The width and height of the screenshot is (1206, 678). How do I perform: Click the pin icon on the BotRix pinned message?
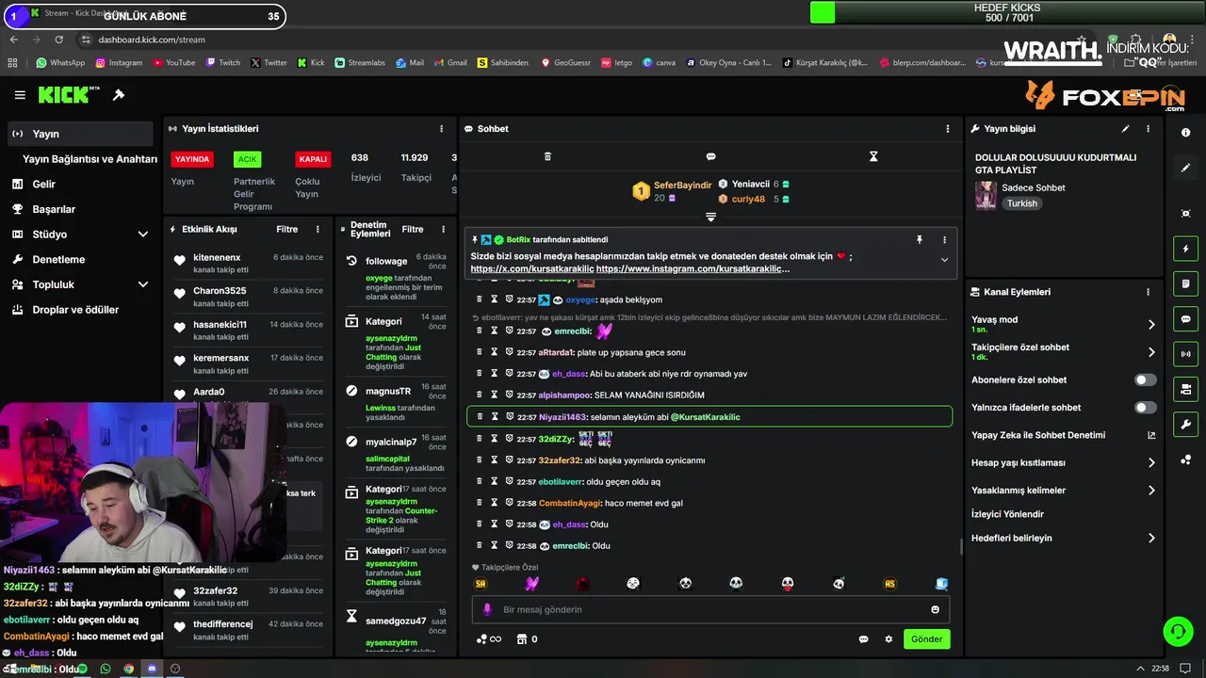919,240
